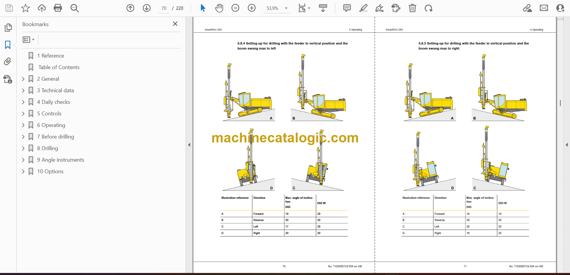Image resolution: width=570 pixels, height=275 pixels.
Task: Select the Hand pan tool
Action: tap(219, 8)
